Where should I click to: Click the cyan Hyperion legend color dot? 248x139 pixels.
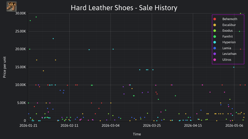coord(215,42)
